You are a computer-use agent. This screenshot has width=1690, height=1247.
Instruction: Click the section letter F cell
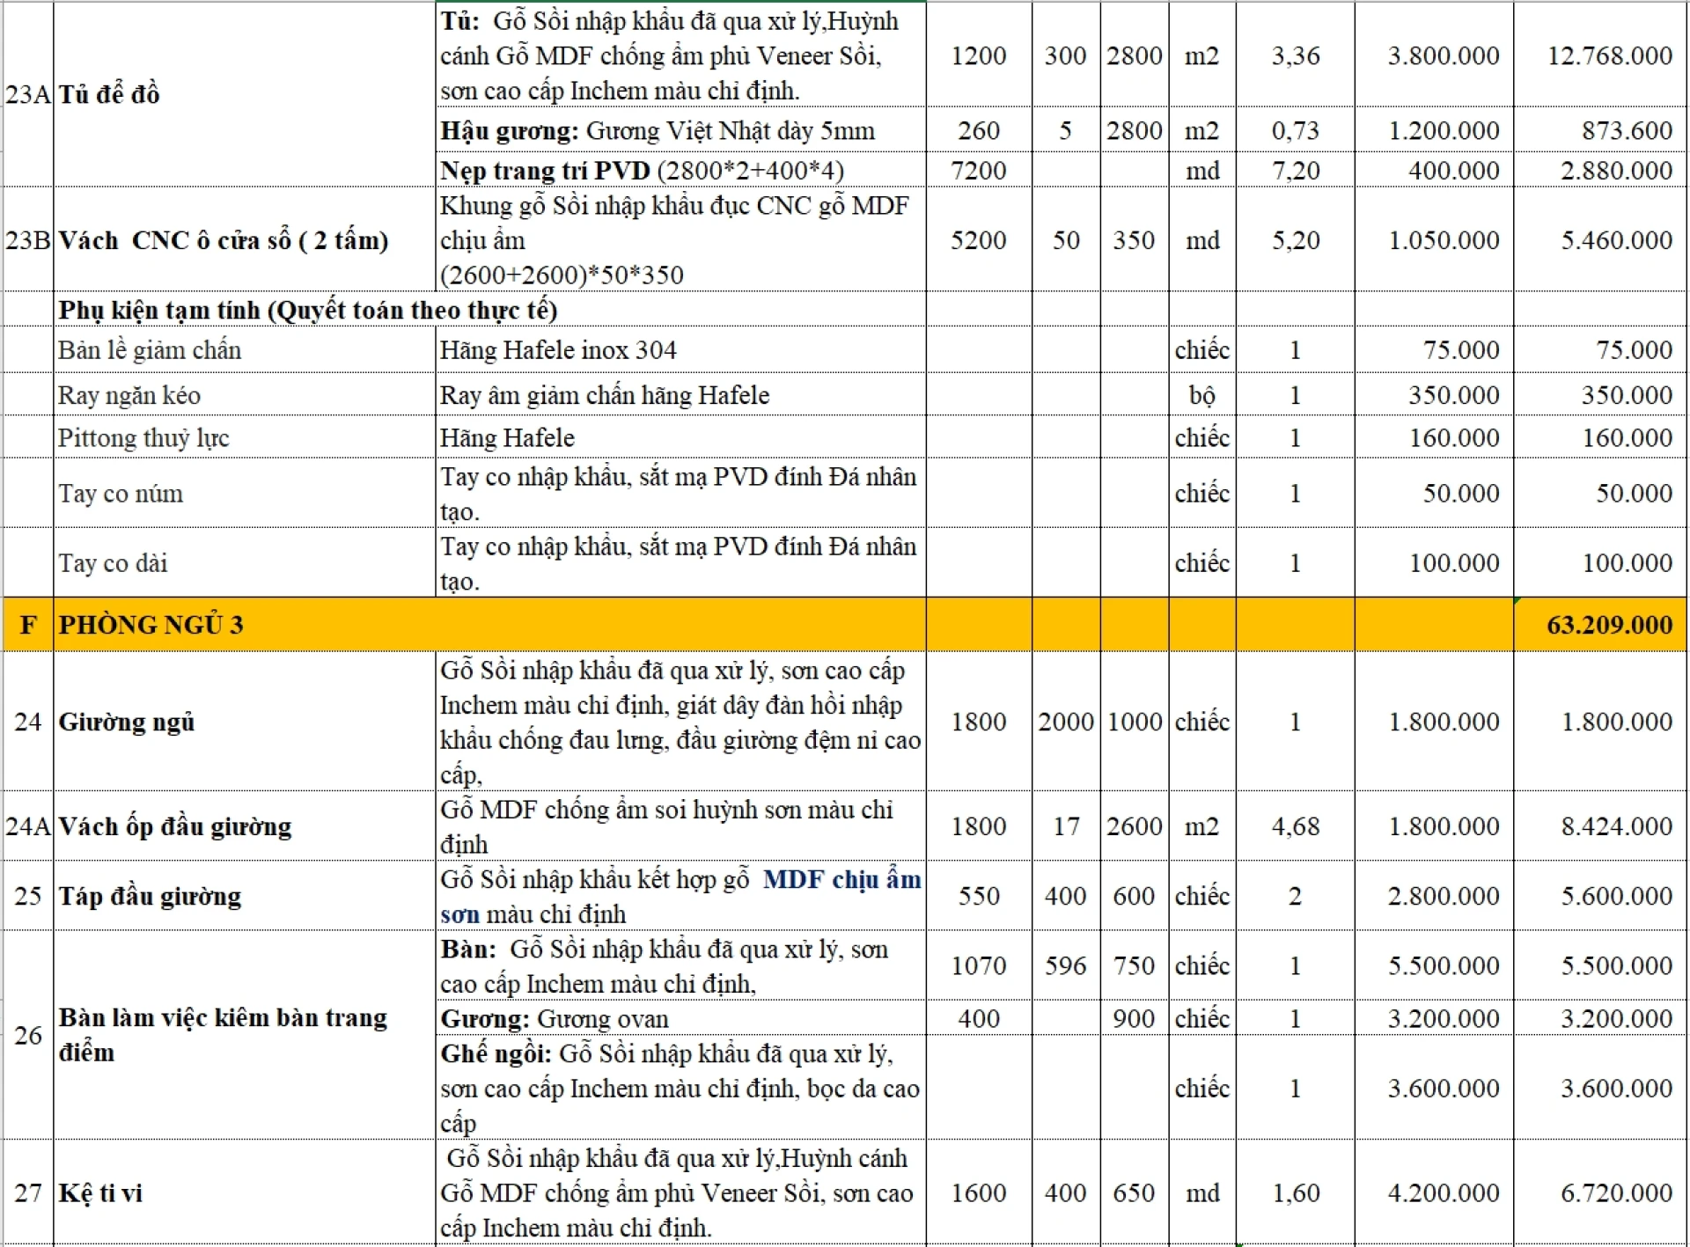coord(28,625)
